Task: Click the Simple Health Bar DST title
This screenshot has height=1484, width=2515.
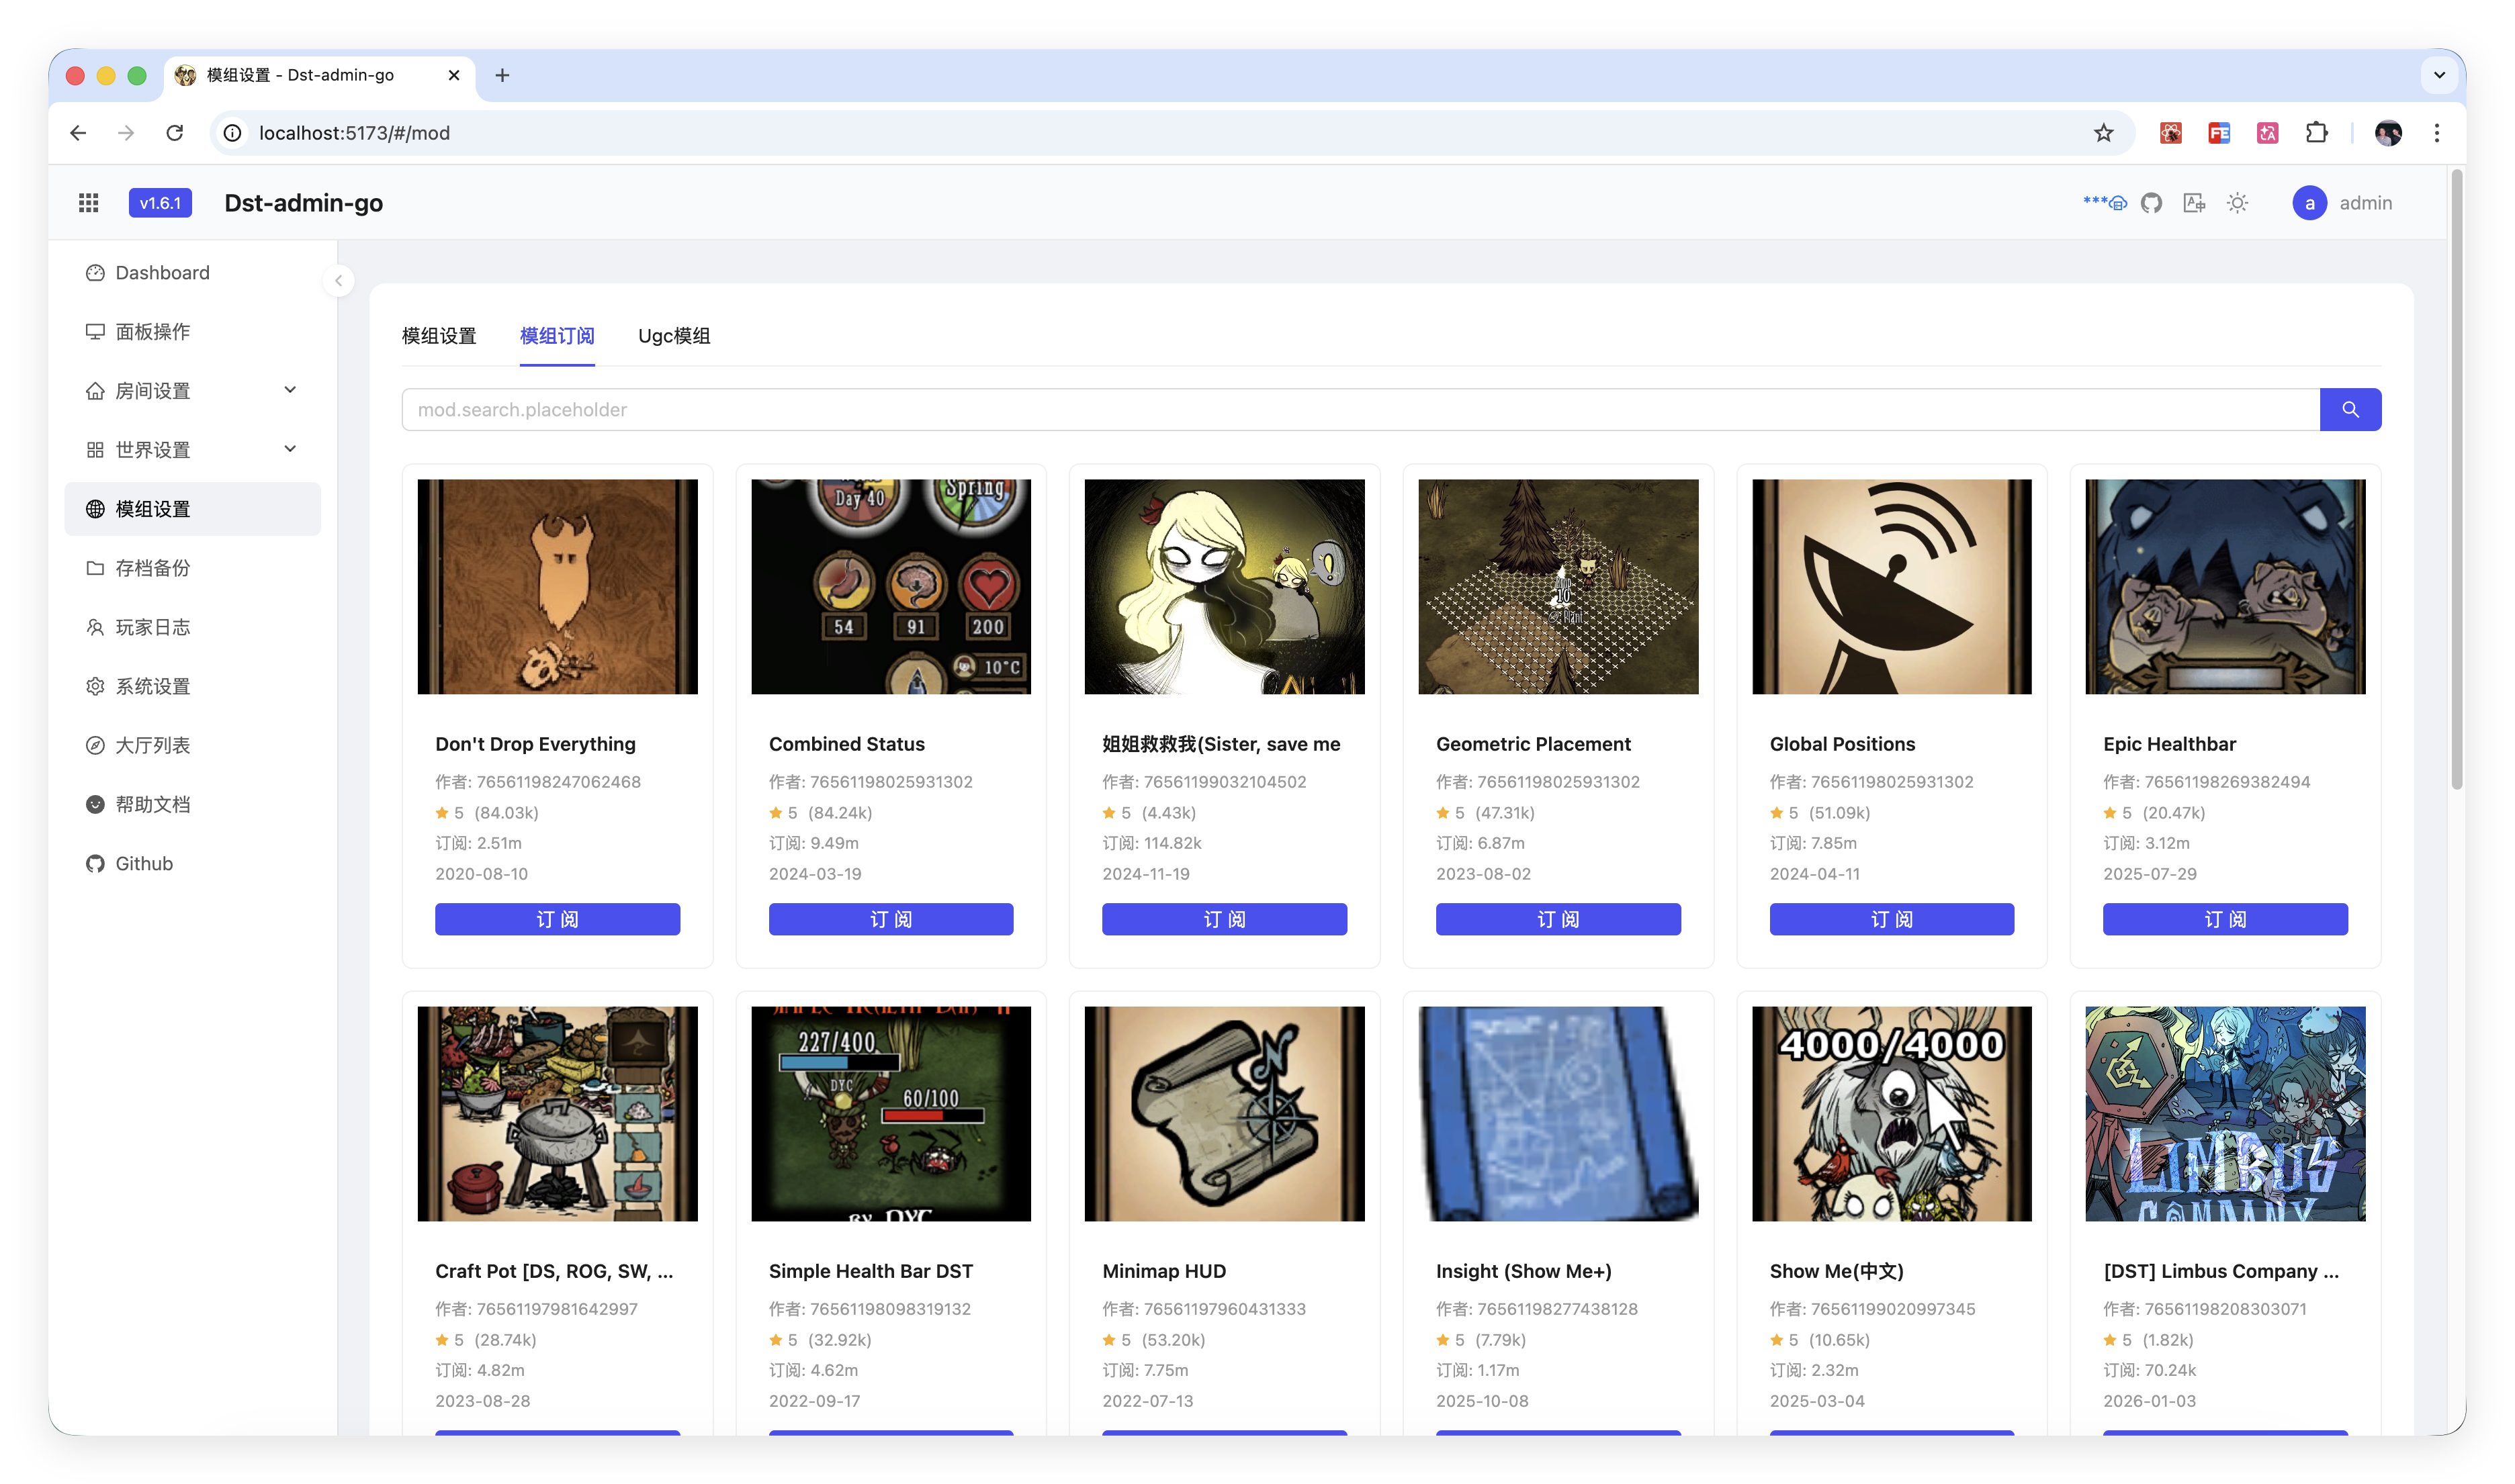Action: coord(871,1271)
